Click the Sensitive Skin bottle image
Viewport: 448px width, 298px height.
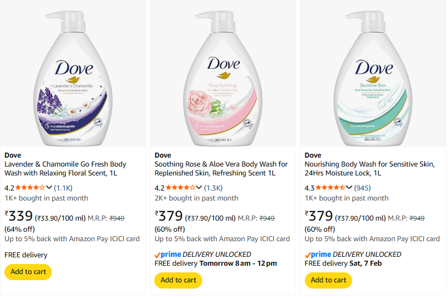[373, 74]
